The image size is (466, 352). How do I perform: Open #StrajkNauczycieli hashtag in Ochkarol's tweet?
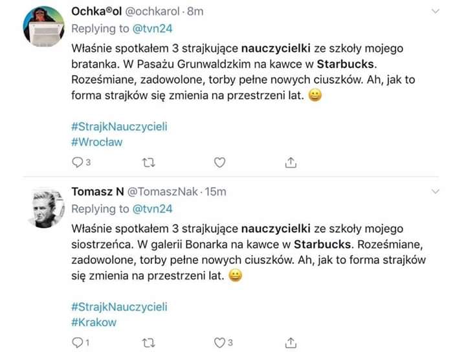click(x=118, y=127)
